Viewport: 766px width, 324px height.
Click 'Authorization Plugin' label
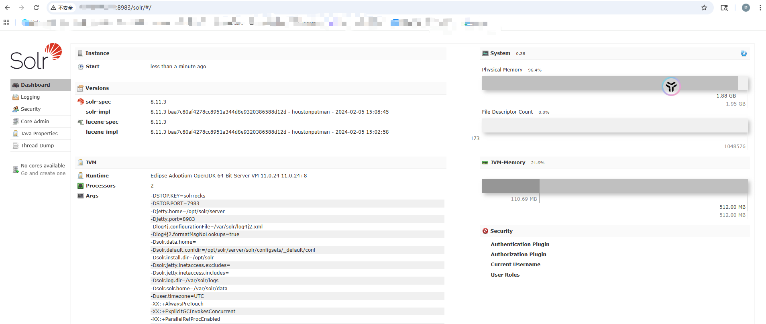(518, 254)
